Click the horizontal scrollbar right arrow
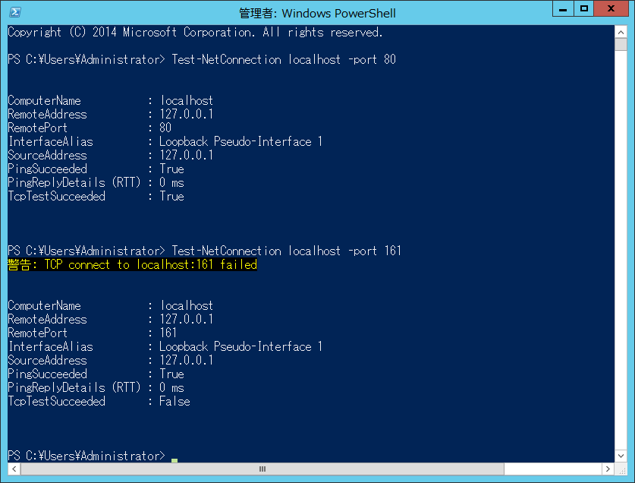This screenshot has width=635, height=483. (x=608, y=469)
